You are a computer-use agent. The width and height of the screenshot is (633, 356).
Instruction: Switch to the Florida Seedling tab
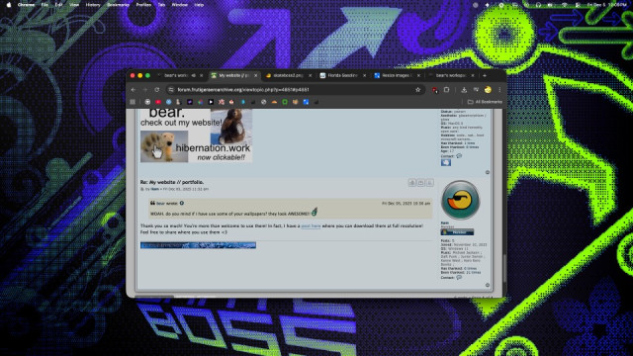(342, 75)
